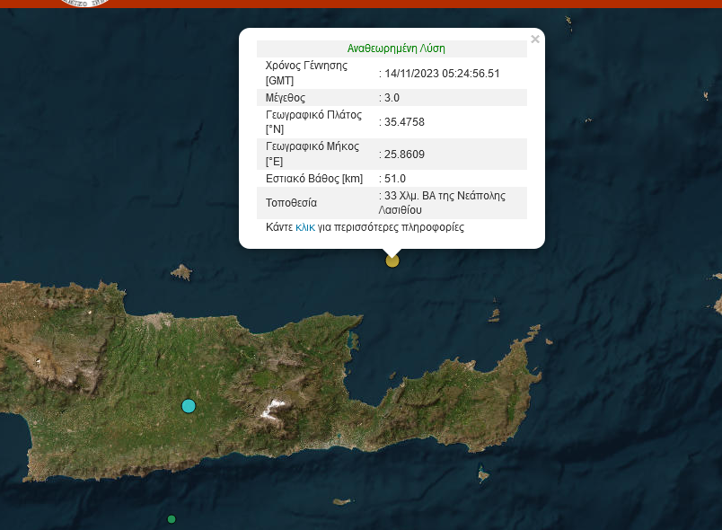Viewport: 722px width, 530px height.
Task: Click the institute logo at top left
Action: point(85,3)
